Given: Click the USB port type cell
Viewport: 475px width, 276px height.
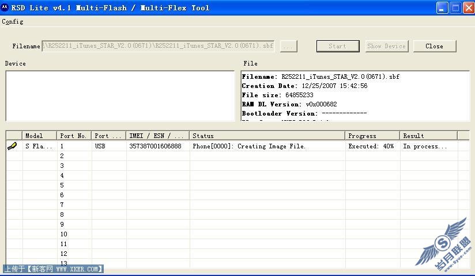Looking at the screenshot, I should [x=109, y=146].
